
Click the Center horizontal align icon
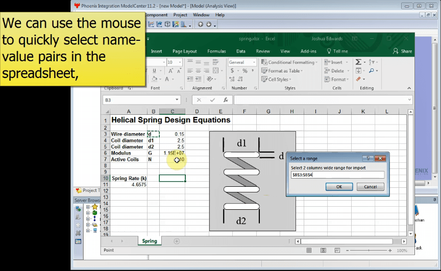[198, 70]
